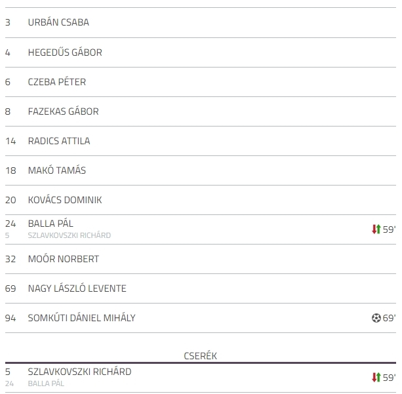Choose Kovács Dominik from the starting list

pyautogui.click(x=65, y=200)
